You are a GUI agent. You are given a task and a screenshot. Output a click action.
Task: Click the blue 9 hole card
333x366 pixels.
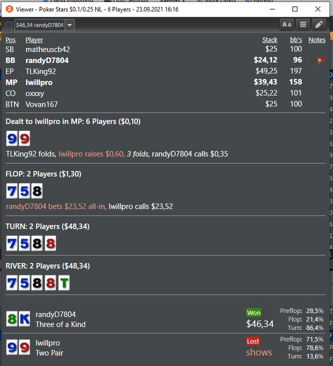click(x=12, y=139)
